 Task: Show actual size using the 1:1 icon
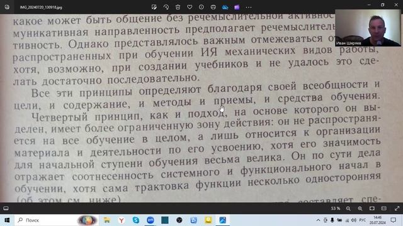coord(383,208)
